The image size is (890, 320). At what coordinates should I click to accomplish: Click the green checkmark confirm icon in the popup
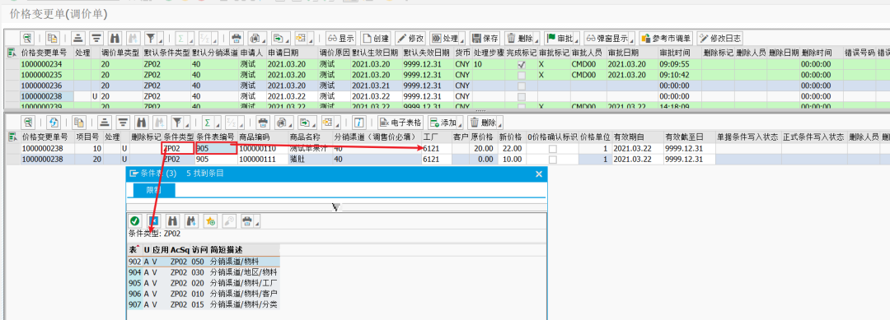pos(134,221)
